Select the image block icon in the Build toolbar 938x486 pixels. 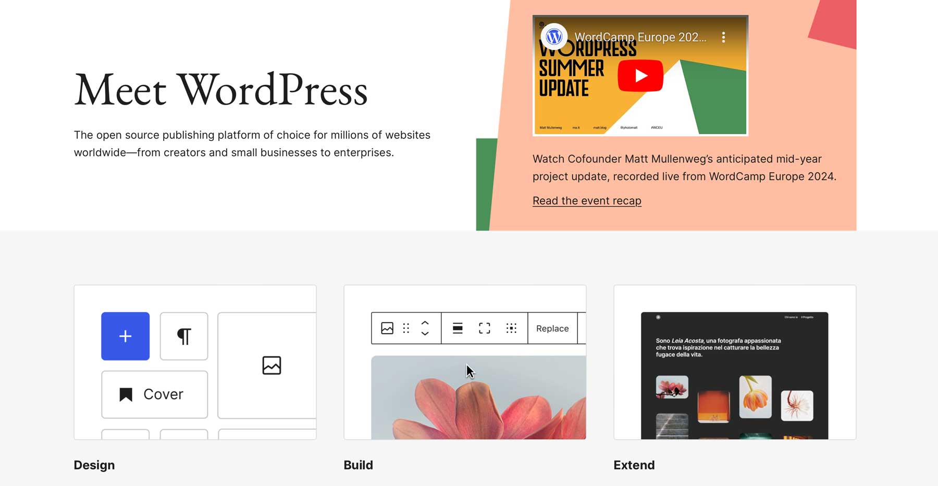(x=387, y=328)
